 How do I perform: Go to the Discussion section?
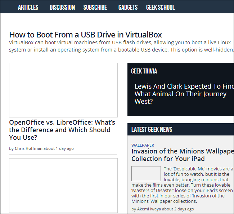click(x=62, y=7)
